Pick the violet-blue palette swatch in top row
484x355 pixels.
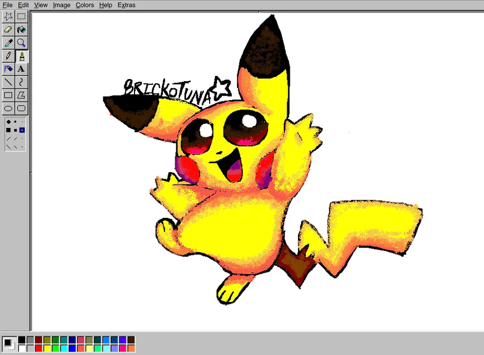[x=123, y=340]
